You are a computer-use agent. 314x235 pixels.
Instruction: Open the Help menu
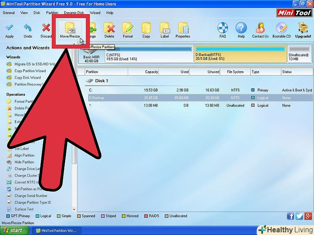point(110,13)
